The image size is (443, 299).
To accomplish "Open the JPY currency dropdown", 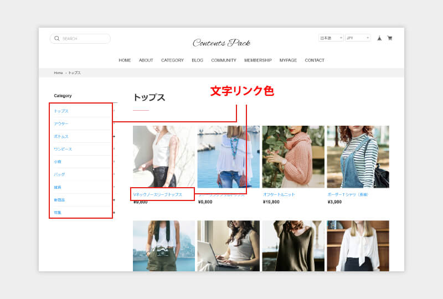I will pos(358,38).
